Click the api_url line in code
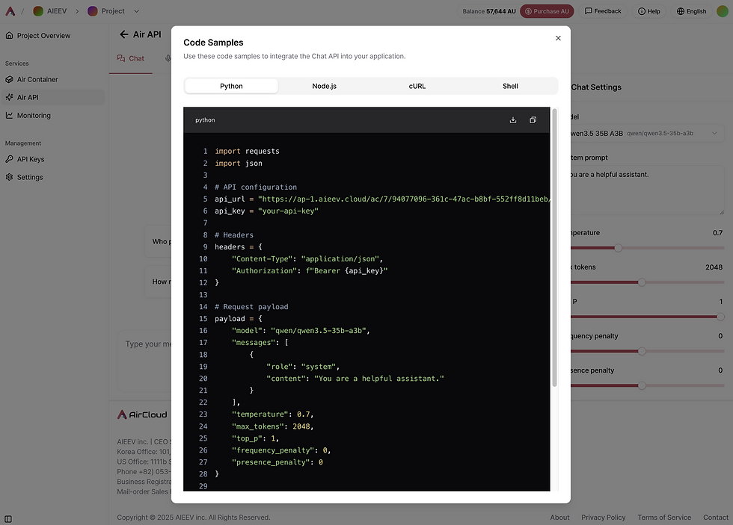Screen dimensions: 733x525 [x=382, y=199]
